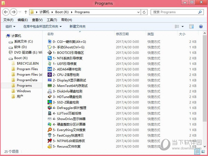Open the 帮助(H) menu
This screenshot has width=208, height=156.
67,20
